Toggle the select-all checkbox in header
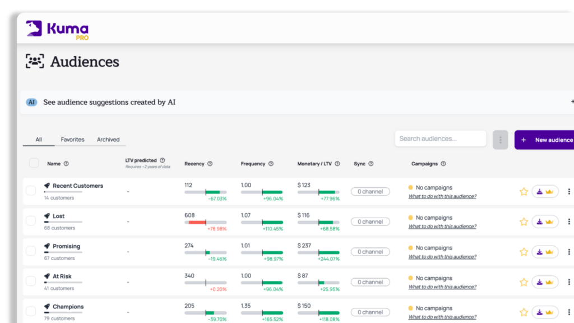 tap(34, 163)
